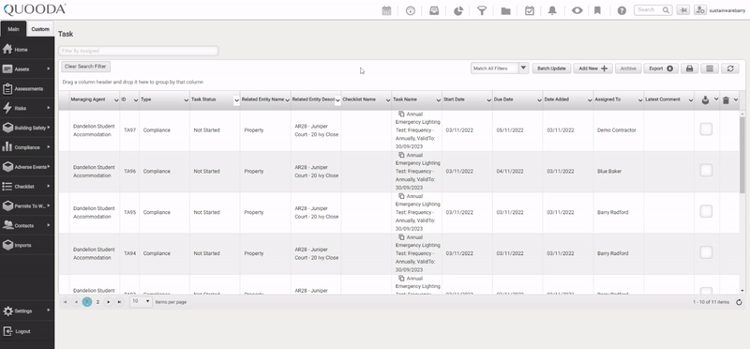Click the top Search input box

click(x=652, y=10)
